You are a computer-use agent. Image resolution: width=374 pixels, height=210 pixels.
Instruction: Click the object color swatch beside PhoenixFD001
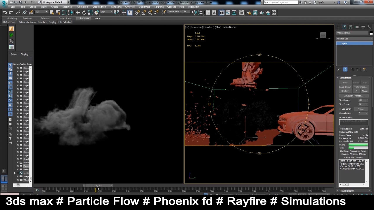371,33
